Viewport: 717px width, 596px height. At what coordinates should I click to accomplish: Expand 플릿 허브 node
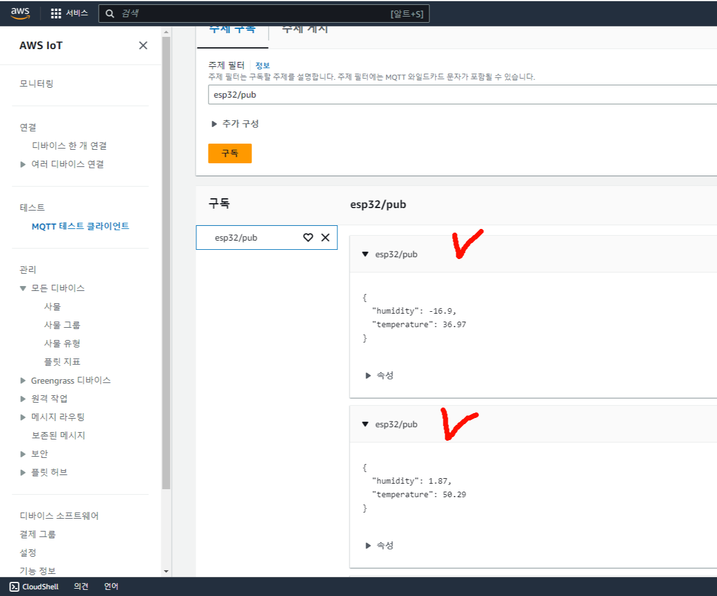point(23,473)
